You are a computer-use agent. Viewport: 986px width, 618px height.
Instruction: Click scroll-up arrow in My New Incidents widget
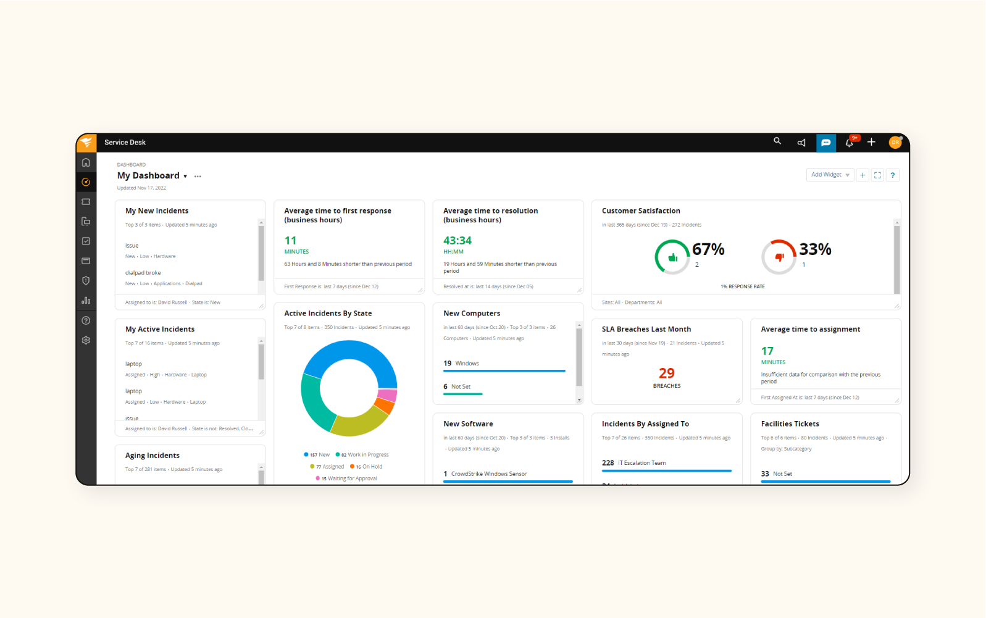[261, 222]
